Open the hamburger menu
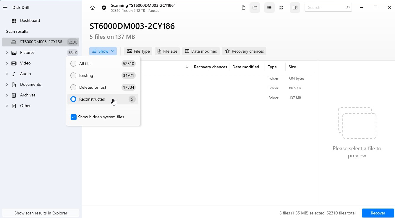Viewport: 395px width, 218px height. [5, 8]
